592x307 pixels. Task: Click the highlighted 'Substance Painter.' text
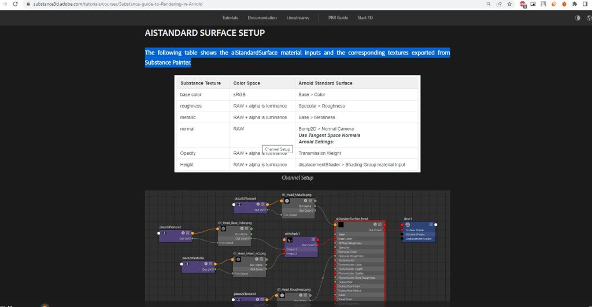(168, 62)
